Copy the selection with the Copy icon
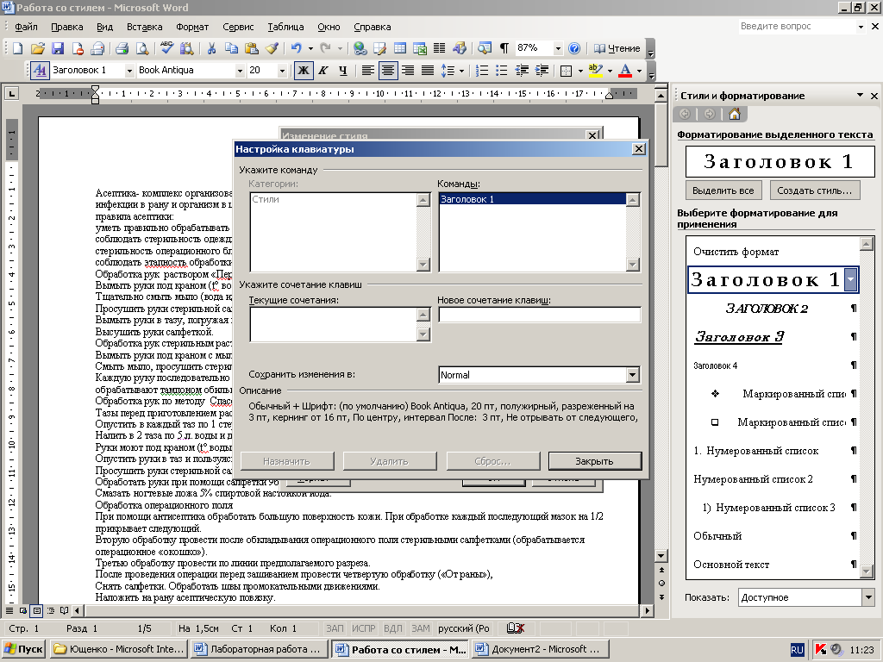Screen dimensions: 883x662 [231, 48]
